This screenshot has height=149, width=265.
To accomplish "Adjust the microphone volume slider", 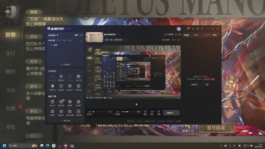I will pyautogui.click(x=99, y=112).
